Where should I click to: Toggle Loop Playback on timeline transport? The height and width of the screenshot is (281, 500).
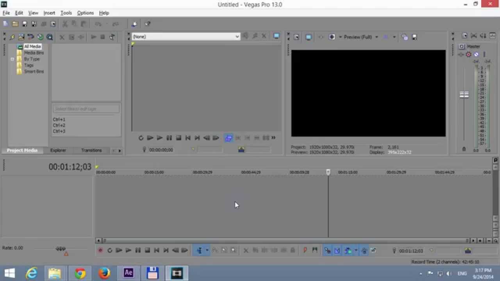click(110, 251)
